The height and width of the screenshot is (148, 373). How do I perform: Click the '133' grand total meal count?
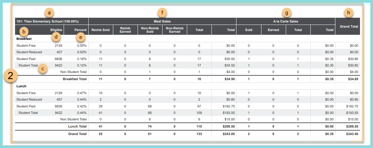point(199,134)
